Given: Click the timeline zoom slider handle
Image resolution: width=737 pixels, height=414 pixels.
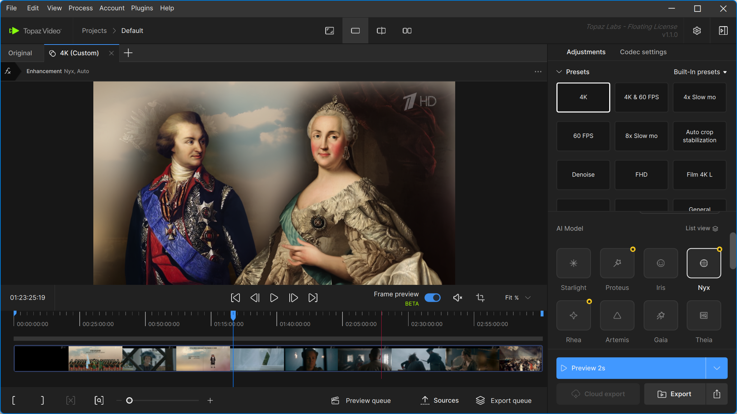Looking at the screenshot, I should 130,400.
